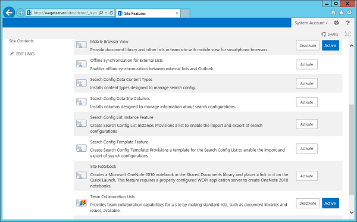Click the Search Config Template Feature title

click(x=119, y=142)
